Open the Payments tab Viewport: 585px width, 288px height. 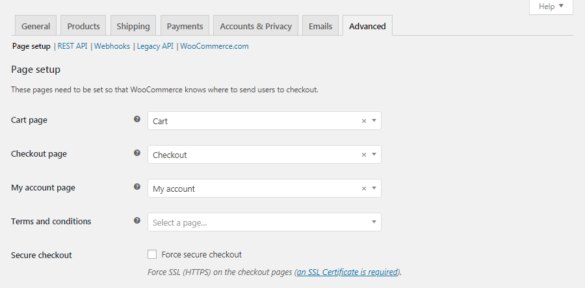(x=185, y=26)
